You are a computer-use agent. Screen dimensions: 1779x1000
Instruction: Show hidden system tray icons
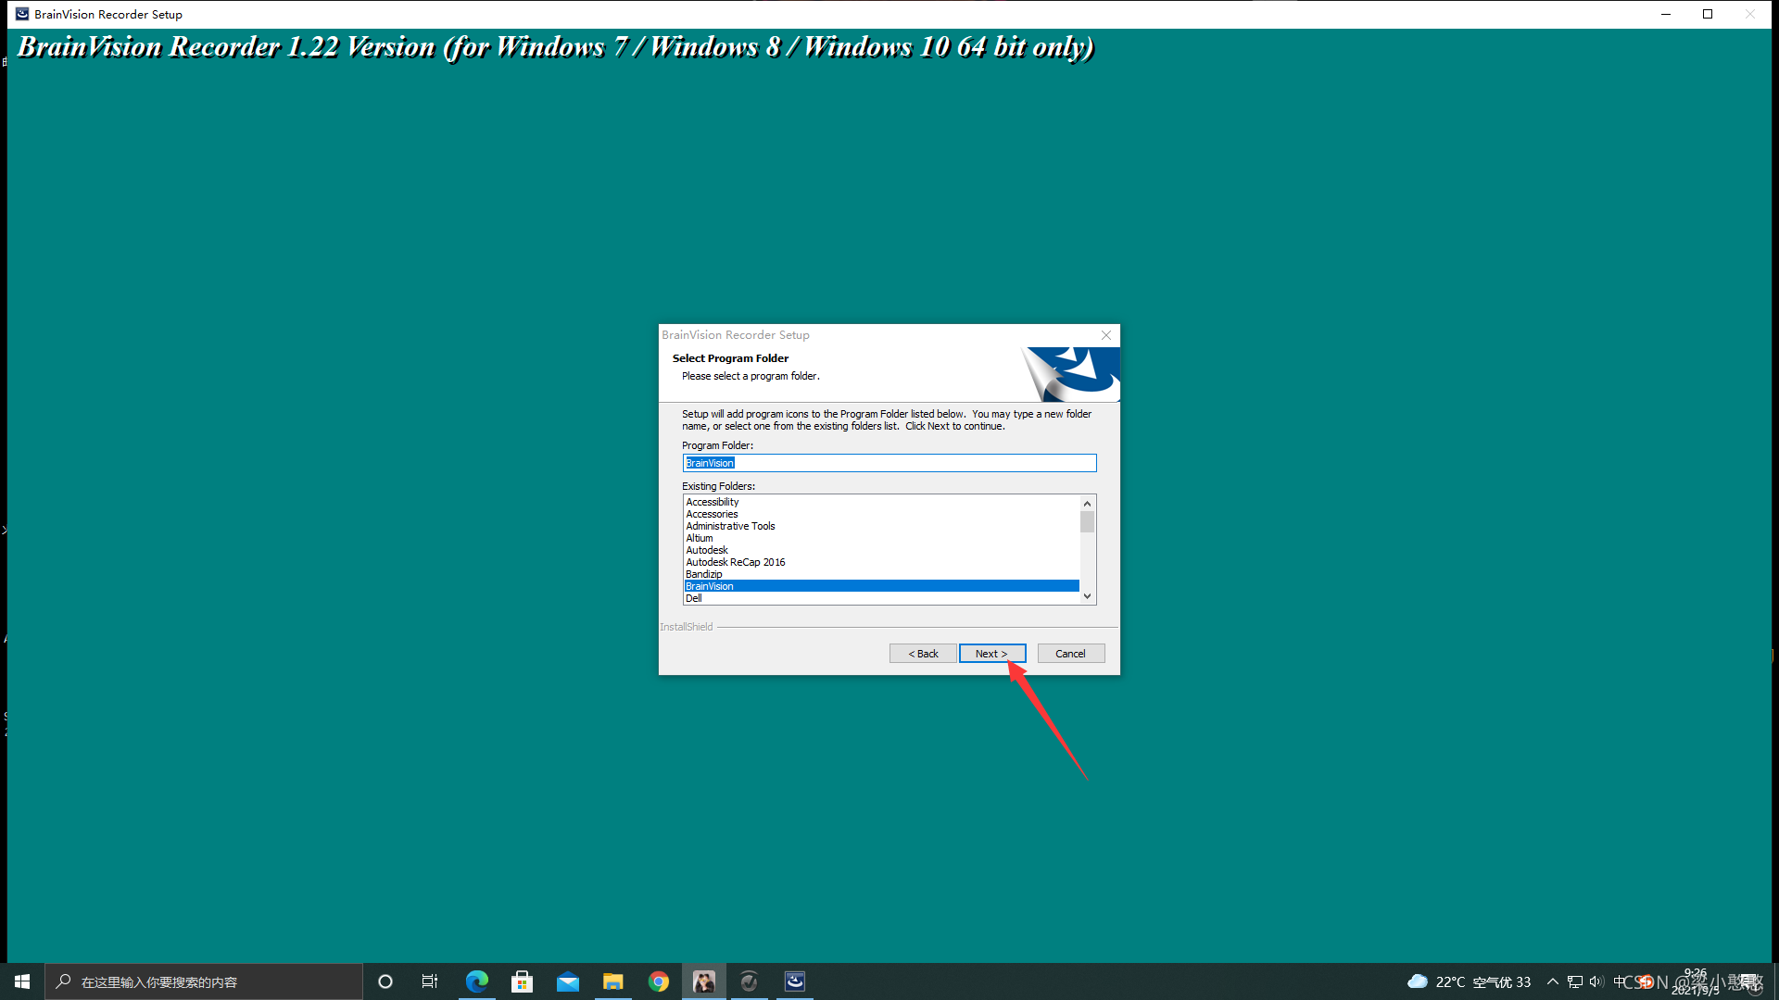coord(1553,981)
